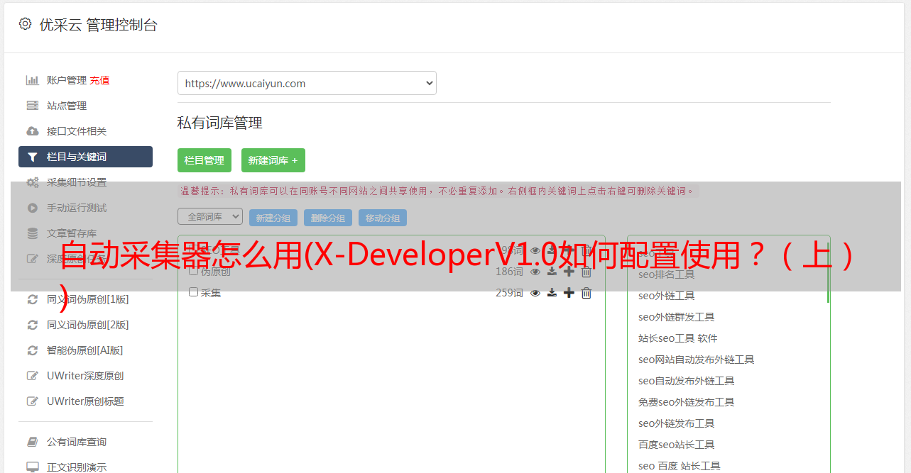Click the gears icon for 采集细节设置
The width and height of the screenshot is (911, 473).
click(33, 182)
